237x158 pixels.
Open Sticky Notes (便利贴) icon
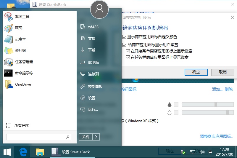(8, 51)
